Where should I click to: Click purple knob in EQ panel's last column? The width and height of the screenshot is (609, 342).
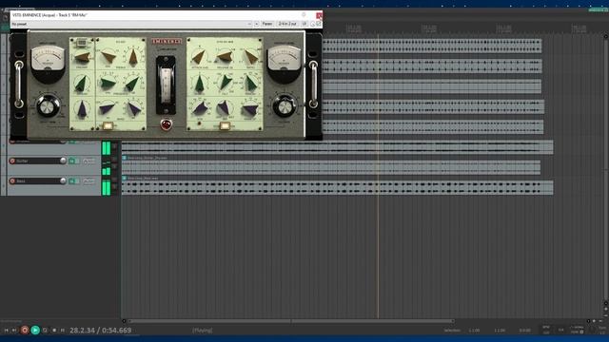pyautogui.click(x=133, y=109)
